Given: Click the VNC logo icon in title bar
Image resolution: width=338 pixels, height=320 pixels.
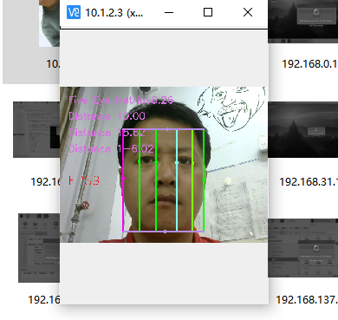Looking at the screenshot, I should coord(74,12).
